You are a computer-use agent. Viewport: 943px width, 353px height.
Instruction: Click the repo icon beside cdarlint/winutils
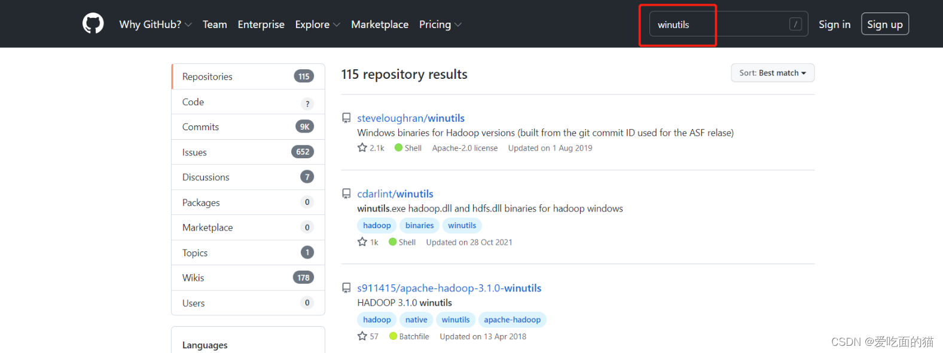346,194
